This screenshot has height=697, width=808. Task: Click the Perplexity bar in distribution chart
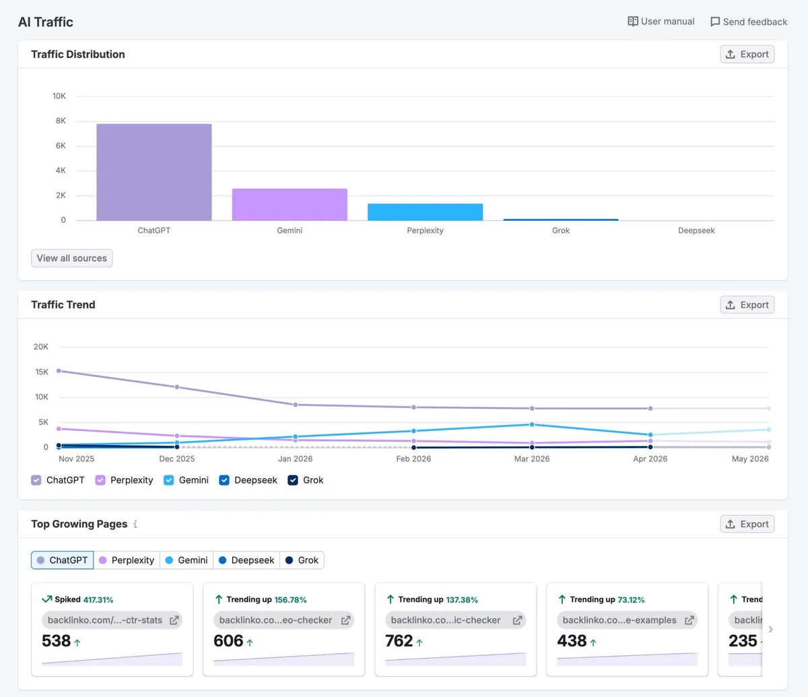tap(426, 212)
